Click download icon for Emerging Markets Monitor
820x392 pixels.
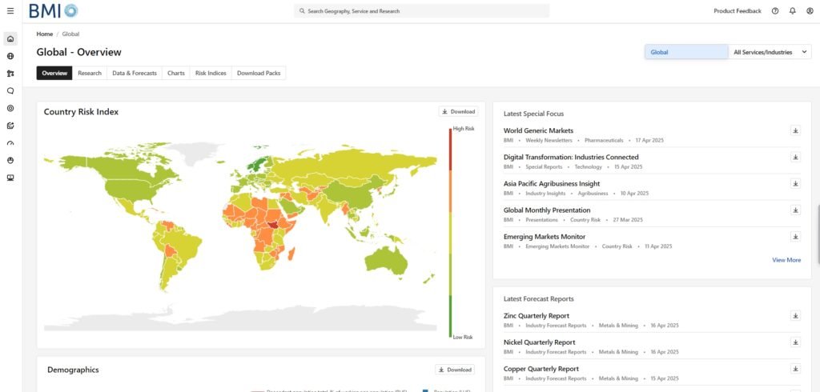(795, 237)
